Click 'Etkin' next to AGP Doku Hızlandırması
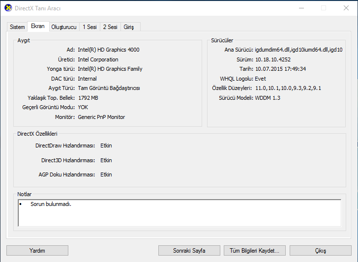This screenshot has height=262, width=358. point(106,175)
